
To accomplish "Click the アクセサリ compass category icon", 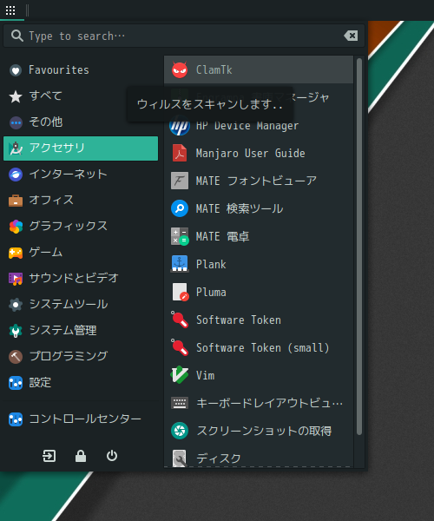I will [x=16, y=148].
